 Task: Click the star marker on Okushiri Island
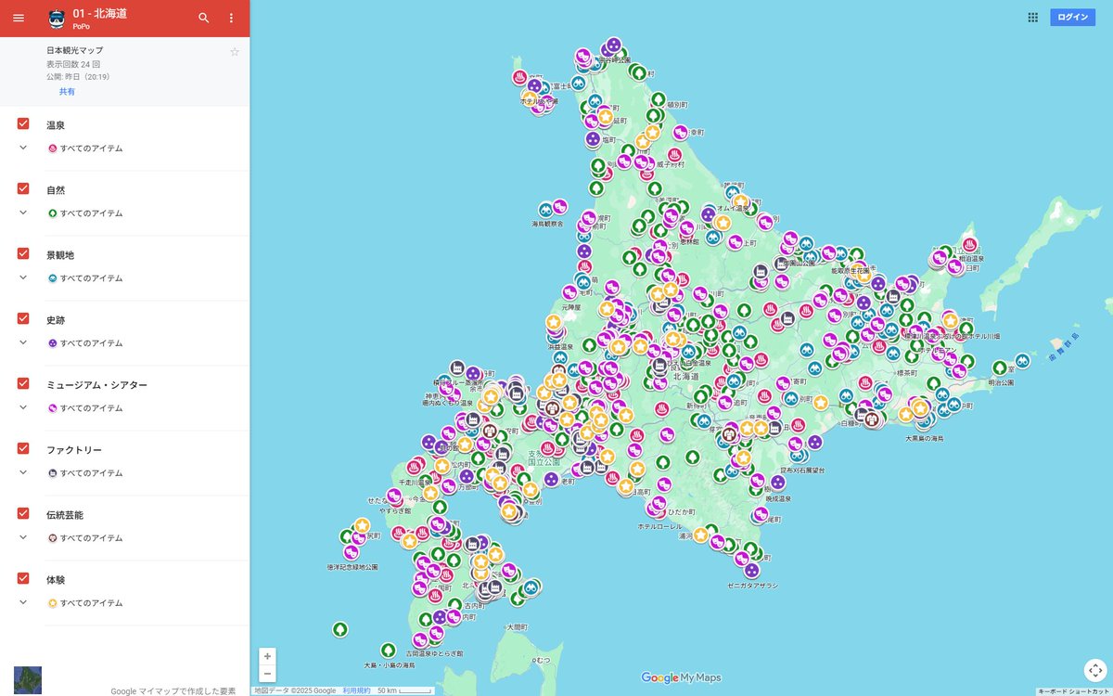click(362, 526)
